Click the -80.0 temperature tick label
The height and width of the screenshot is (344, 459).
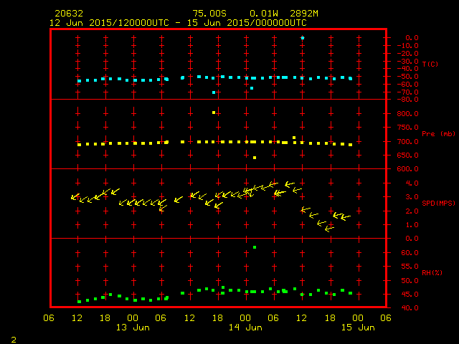pos(406,100)
